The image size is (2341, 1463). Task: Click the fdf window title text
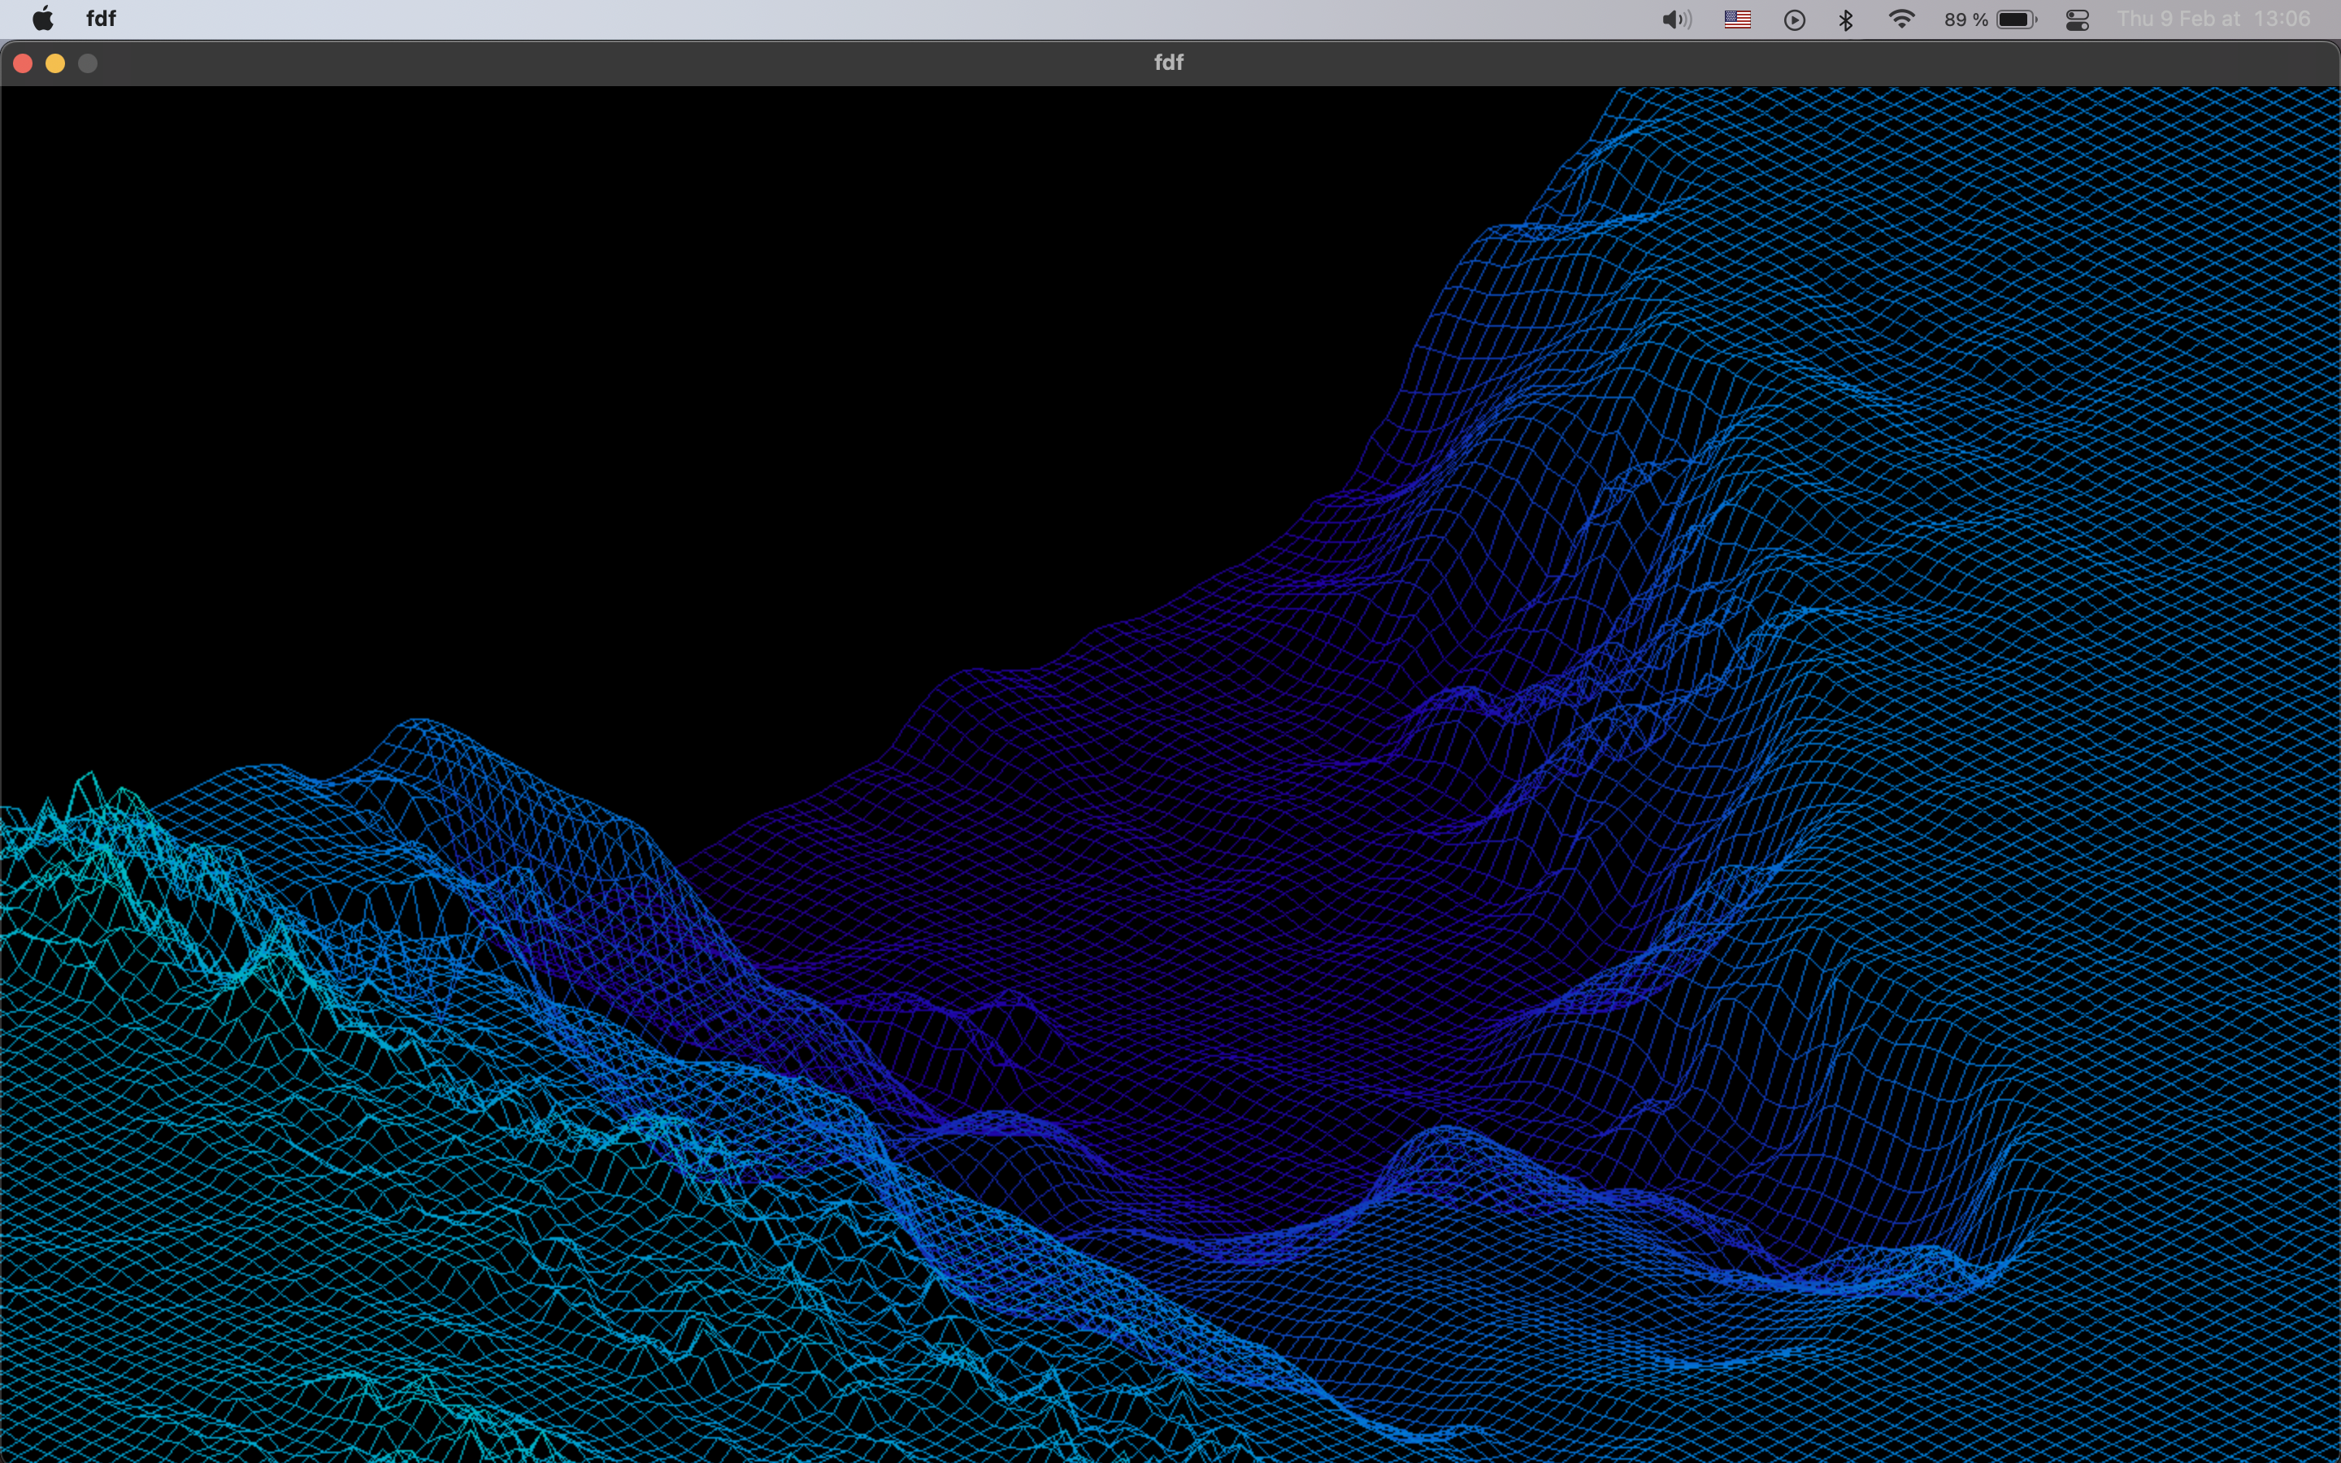(1169, 63)
